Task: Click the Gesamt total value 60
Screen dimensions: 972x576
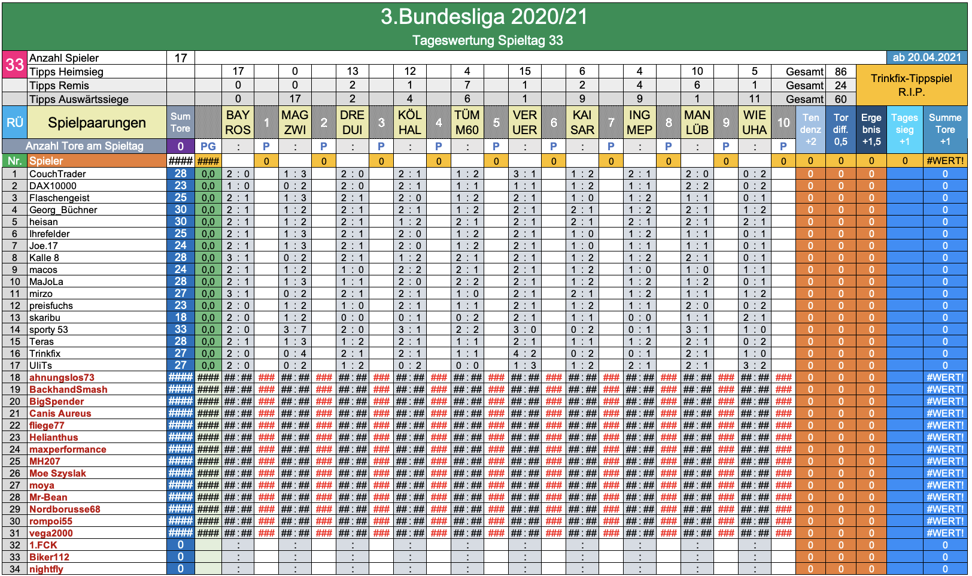Action: point(840,99)
